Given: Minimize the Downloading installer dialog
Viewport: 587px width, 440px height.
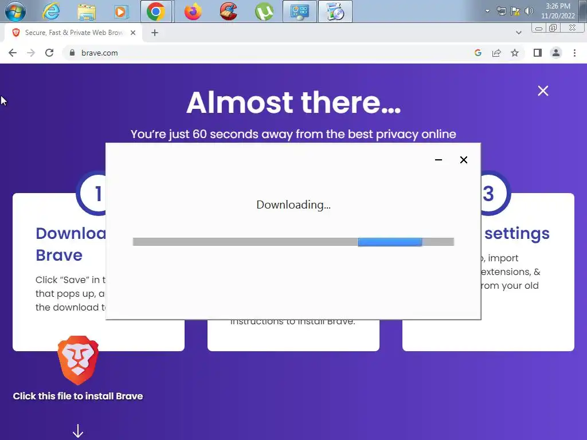Looking at the screenshot, I should [439, 160].
